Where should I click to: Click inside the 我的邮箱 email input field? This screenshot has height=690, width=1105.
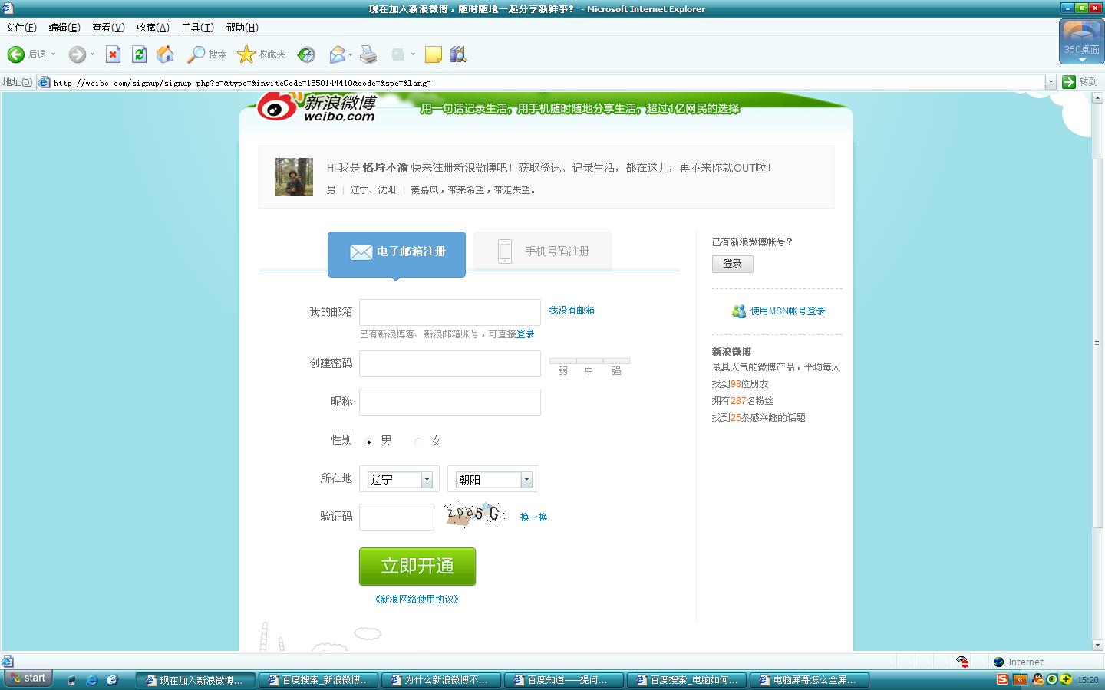pyautogui.click(x=450, y=312)
